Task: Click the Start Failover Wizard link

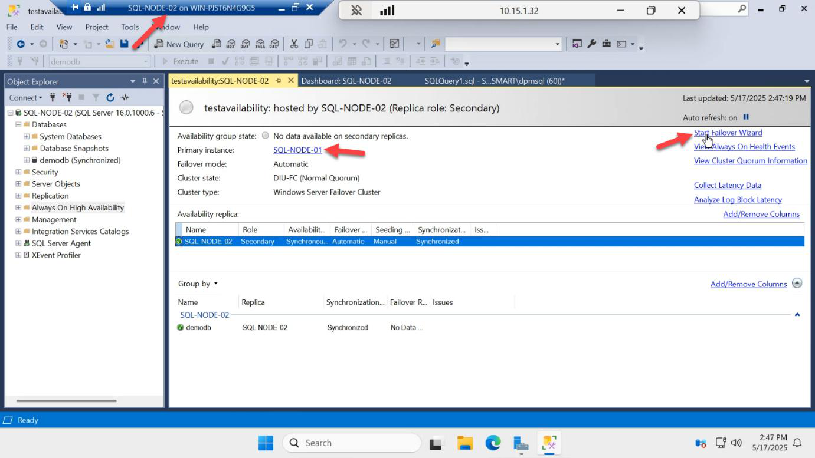Action: [x=728, y=133]
